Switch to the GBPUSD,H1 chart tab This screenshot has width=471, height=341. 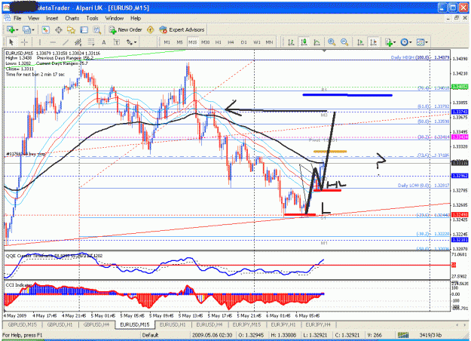[x=60, y=324]
